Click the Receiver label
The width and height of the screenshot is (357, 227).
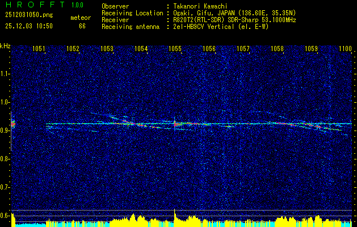(x=115, y=20)
